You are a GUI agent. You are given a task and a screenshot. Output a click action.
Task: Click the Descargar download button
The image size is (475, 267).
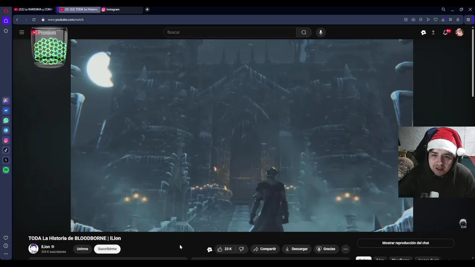click(297, 249)
